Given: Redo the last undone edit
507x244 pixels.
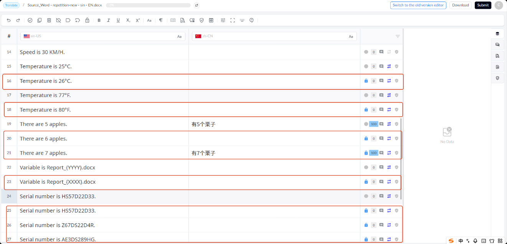Looking at the screenshot, I should click(x=18, y=20).
